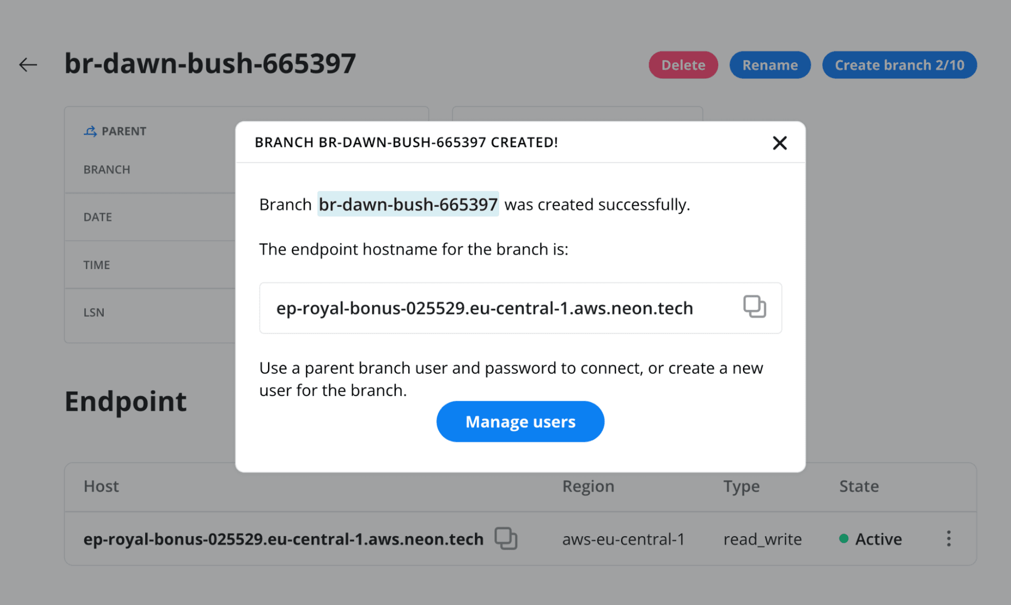This screenshot has height=605, width=1011.
Task: Click the read_write type cell
Action: point(762,539)
